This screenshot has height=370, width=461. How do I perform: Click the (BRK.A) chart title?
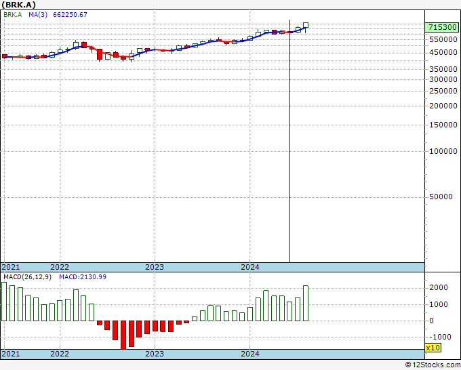pos(18,5)
